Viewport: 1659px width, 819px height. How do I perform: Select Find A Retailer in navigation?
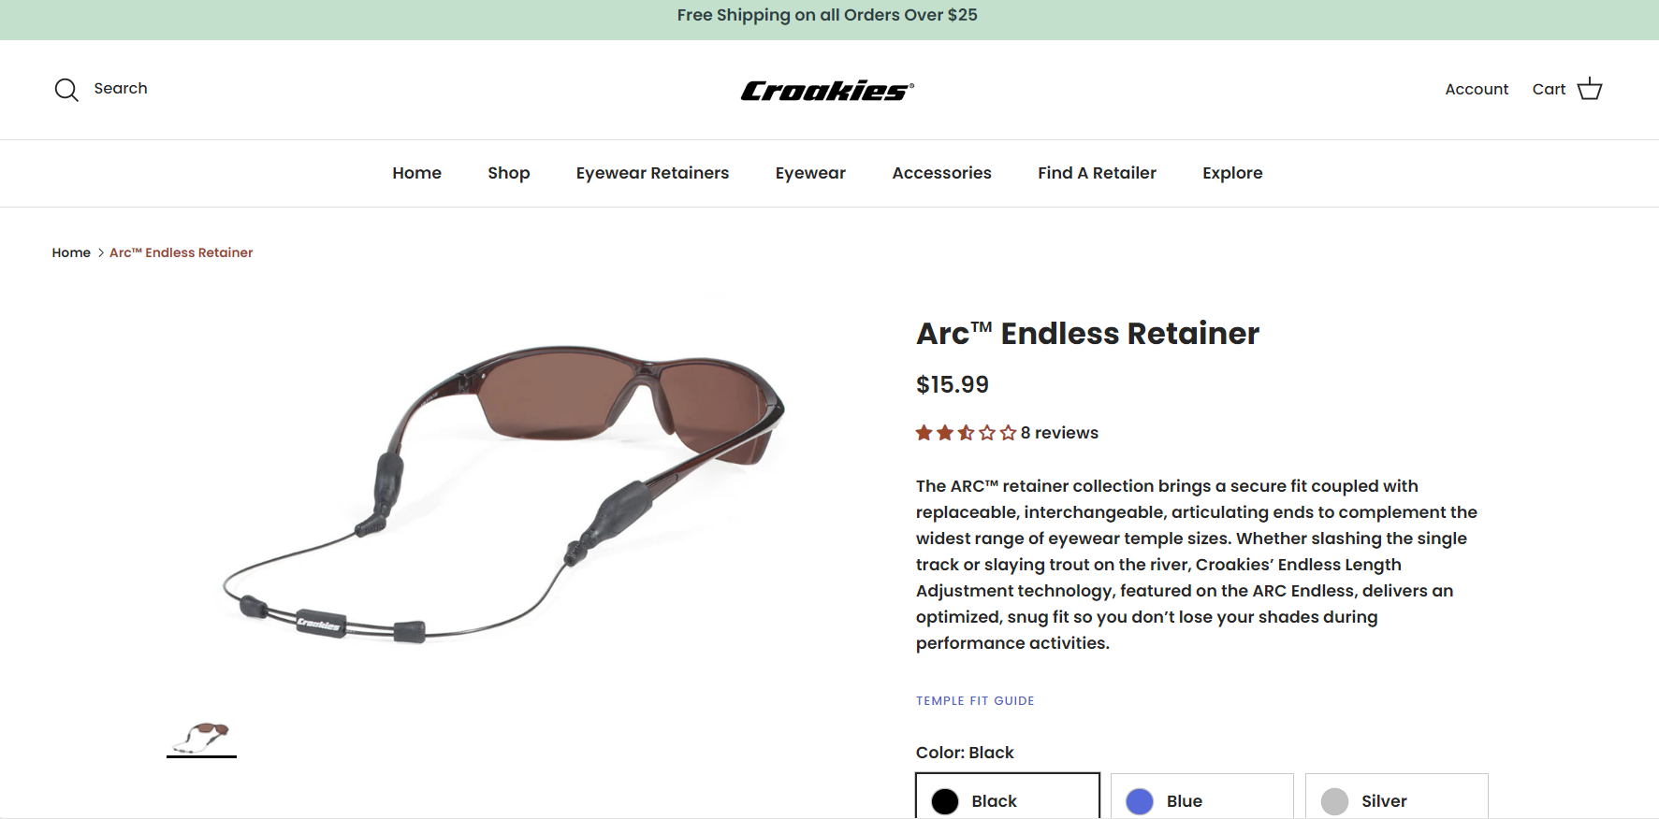(1097, 173)
